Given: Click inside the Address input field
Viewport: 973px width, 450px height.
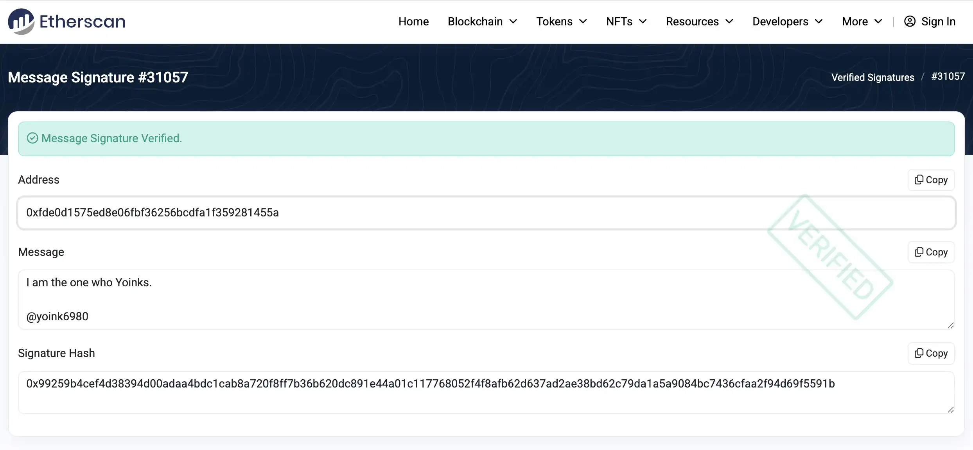Looking at the screenshot, I should 391,213.
